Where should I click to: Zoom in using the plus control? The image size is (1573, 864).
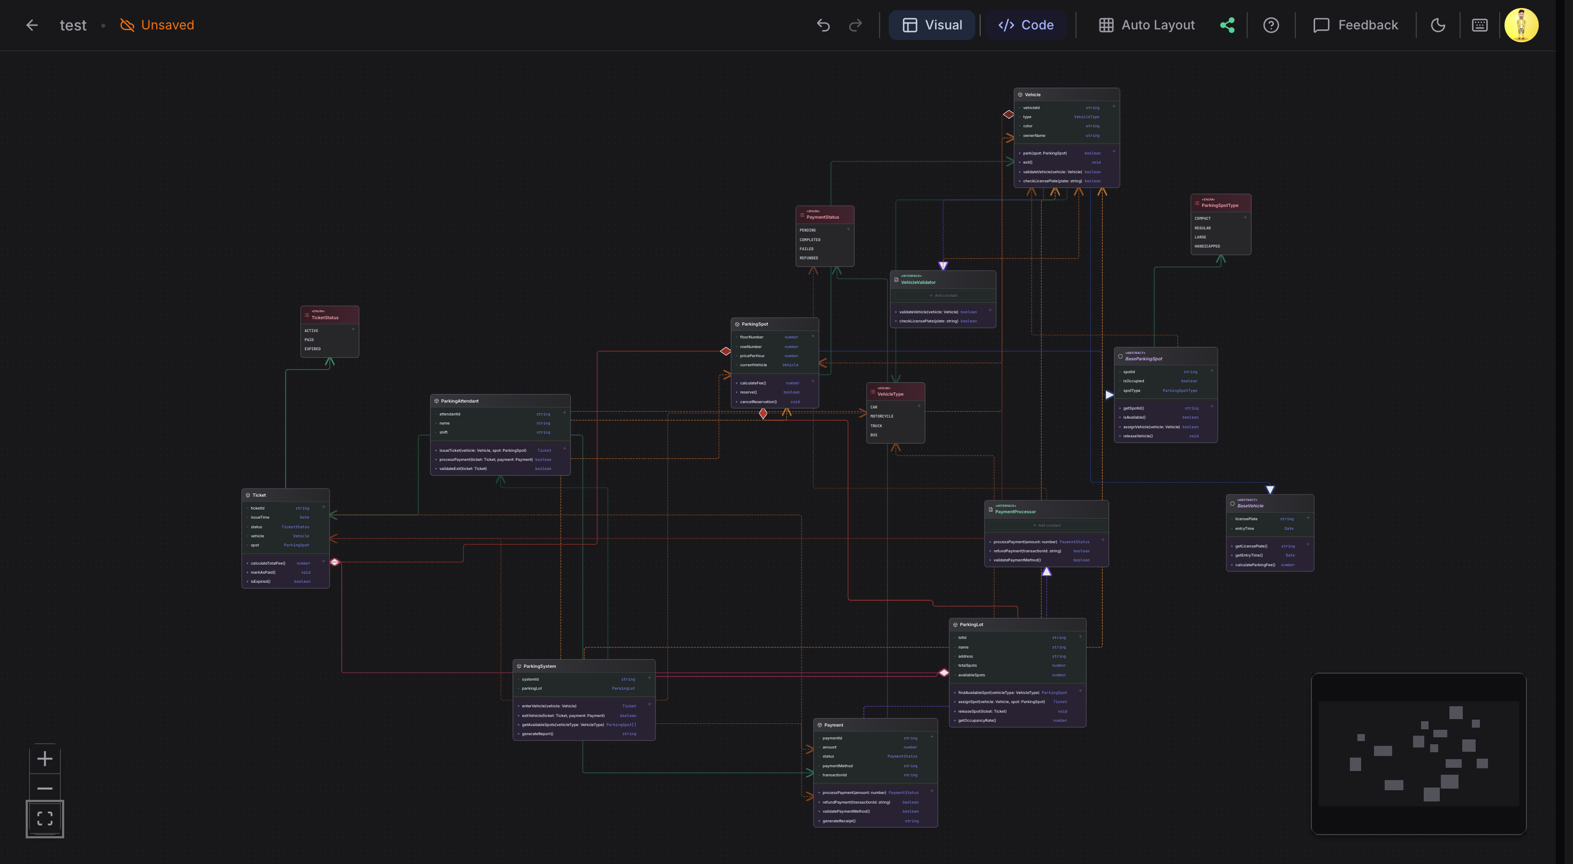[x=44, y=759]
